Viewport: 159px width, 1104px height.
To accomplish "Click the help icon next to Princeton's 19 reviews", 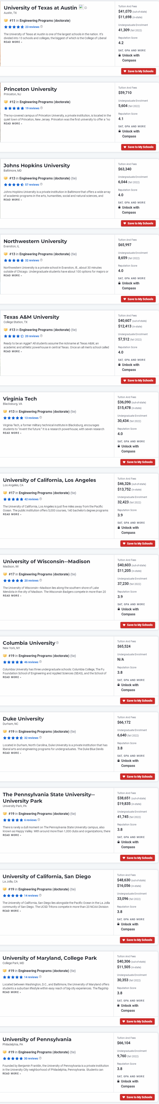I will point(41,108).
